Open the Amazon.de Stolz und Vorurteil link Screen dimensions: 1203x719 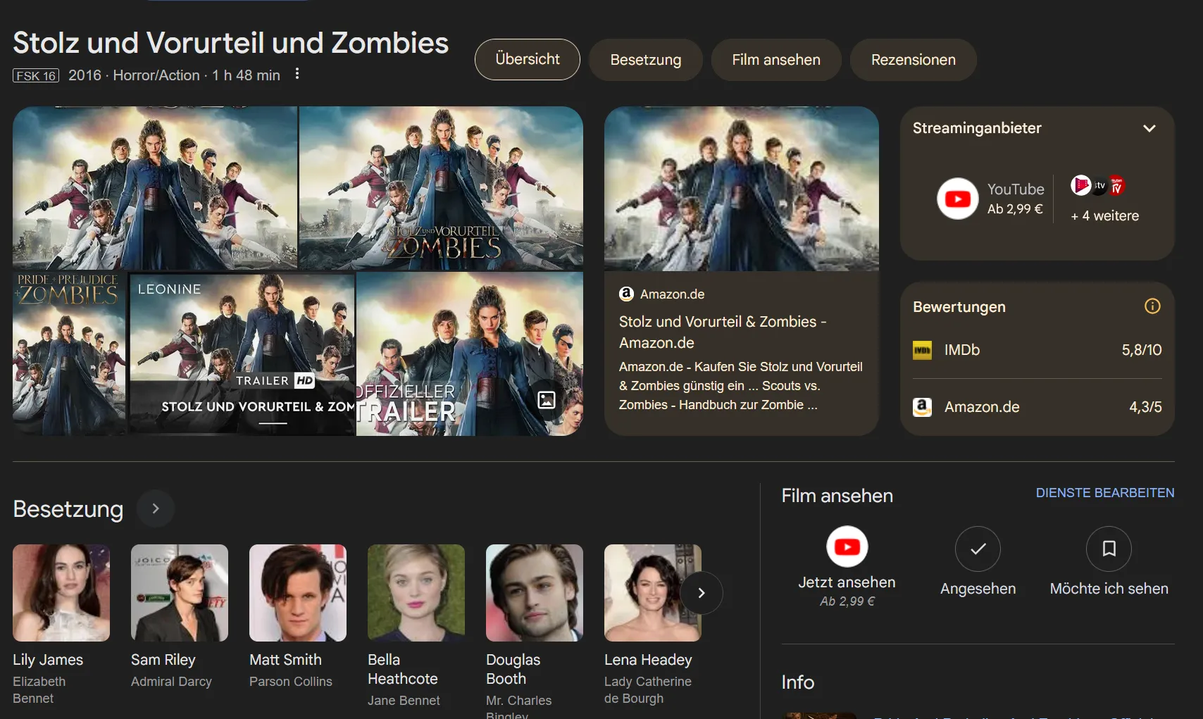point(722,332)
